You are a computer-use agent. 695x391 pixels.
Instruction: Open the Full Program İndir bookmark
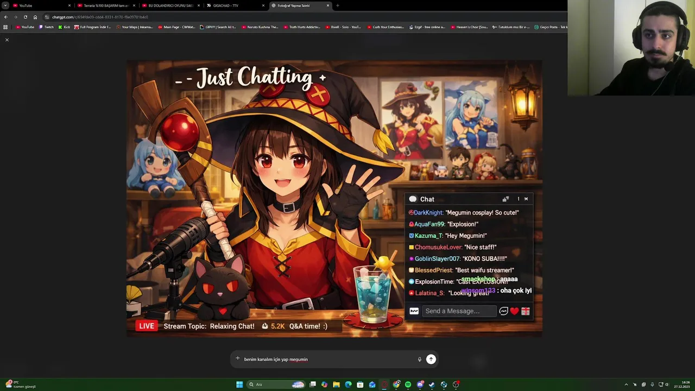(93, 27)
